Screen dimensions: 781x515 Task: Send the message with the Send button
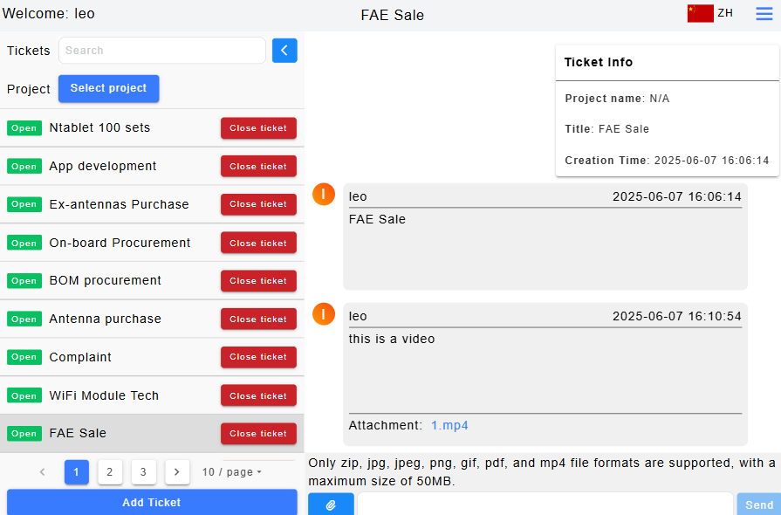coord(758,505)
